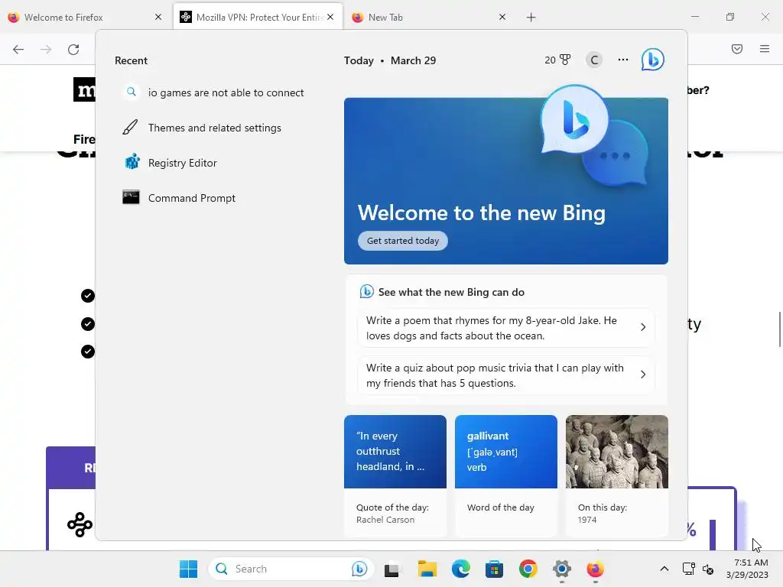This screenshot has height=587, width=783.
Task: Open Settings gear on the taskbar
Action: [x=562, y=569]
